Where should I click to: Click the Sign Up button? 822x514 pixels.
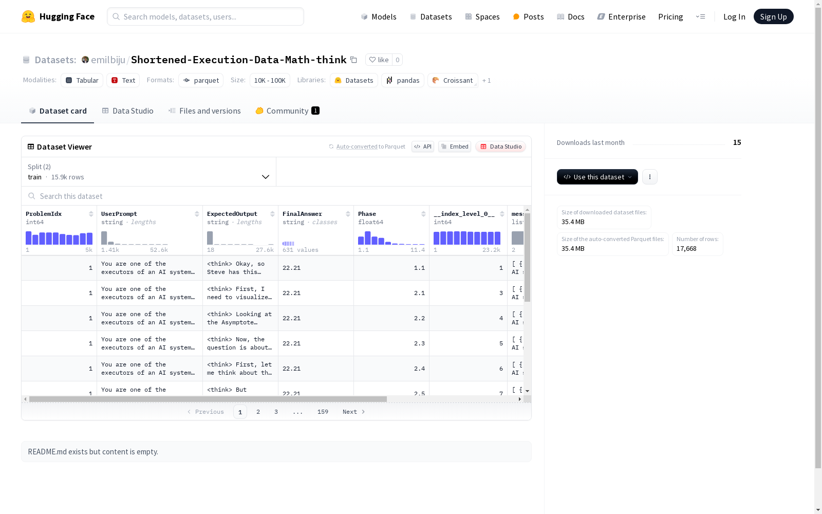pyautogui.click(x=774, y=16)
